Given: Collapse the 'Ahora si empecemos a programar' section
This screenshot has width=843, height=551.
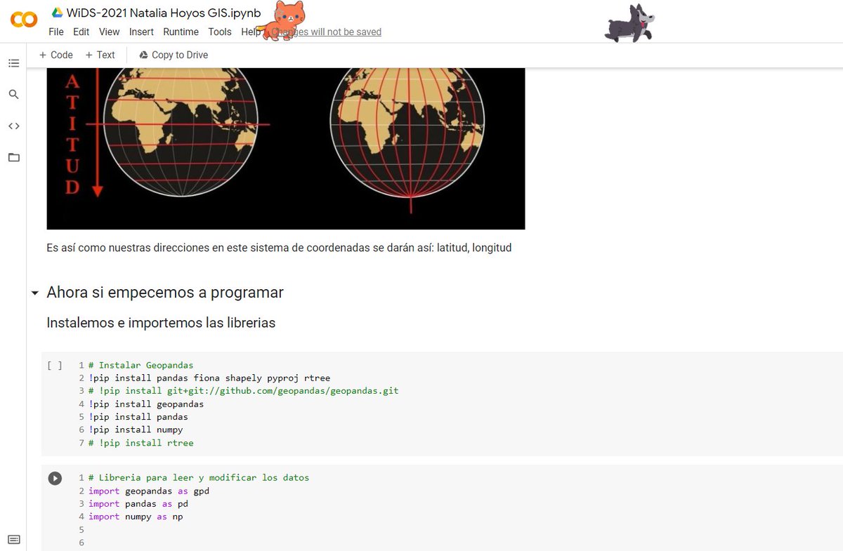Looking at the screenshot, I should (34, 293).
